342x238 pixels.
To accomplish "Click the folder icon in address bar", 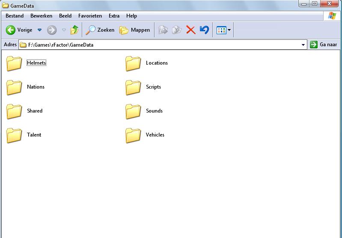I will (23, 45).
